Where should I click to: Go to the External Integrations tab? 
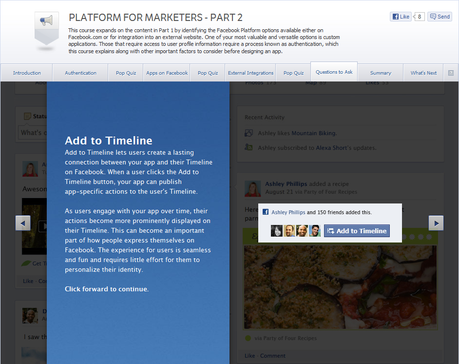point(250,73)
